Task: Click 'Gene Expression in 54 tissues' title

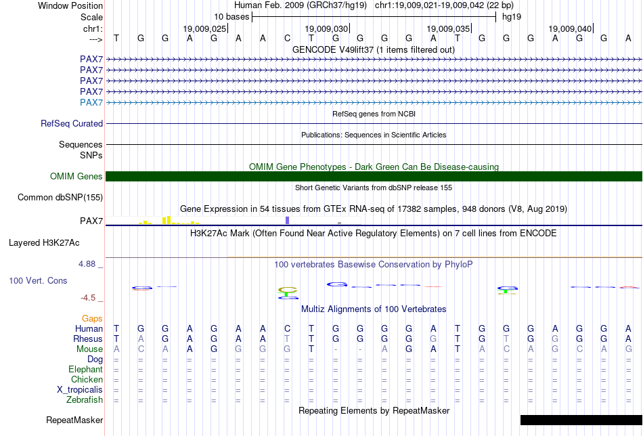Action: pos(374,209)
